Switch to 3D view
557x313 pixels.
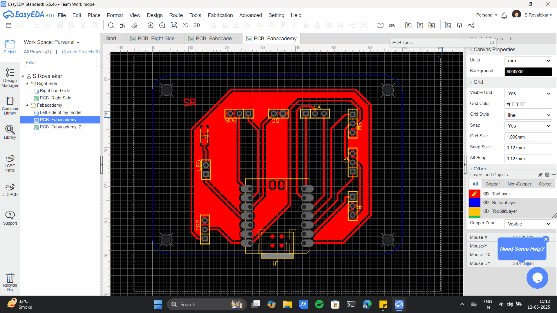pyautogui.click(x=197, y=26)
